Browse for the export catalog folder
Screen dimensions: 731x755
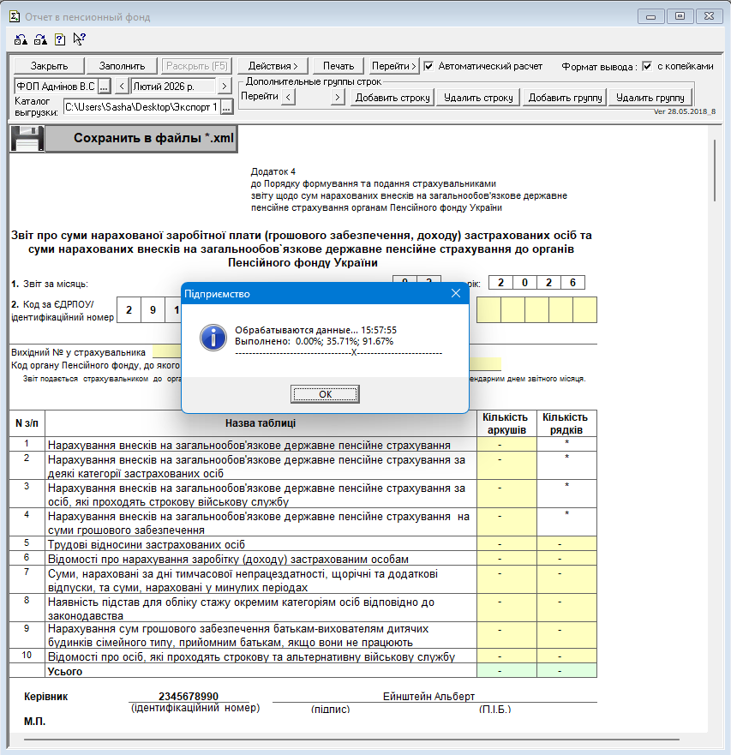pos(226,106)
